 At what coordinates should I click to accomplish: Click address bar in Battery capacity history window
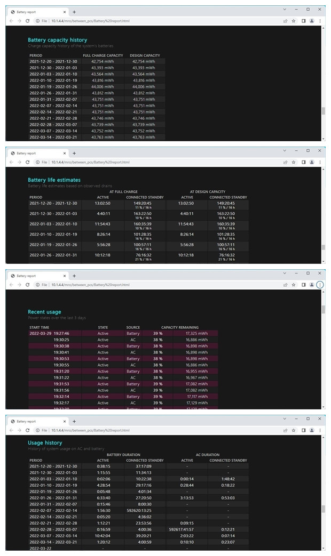160,21
